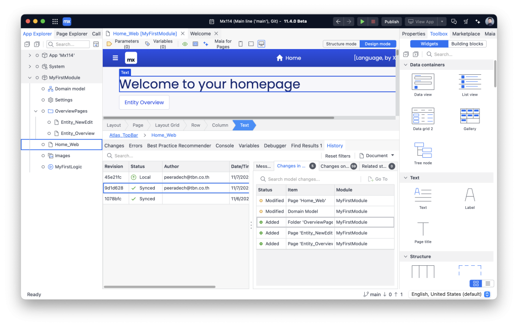Pick the Gallery widget in the Toolbox
Image resolution: width=518 pixels, height=327 pixels.
(469, 119)
